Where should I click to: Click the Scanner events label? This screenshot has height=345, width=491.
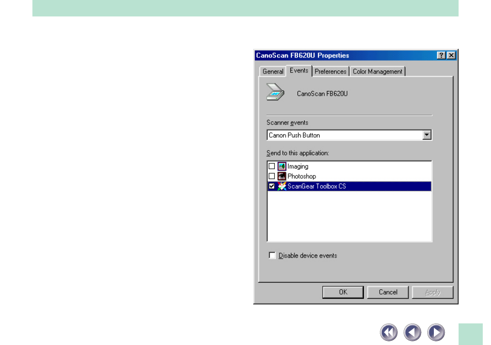287,122
